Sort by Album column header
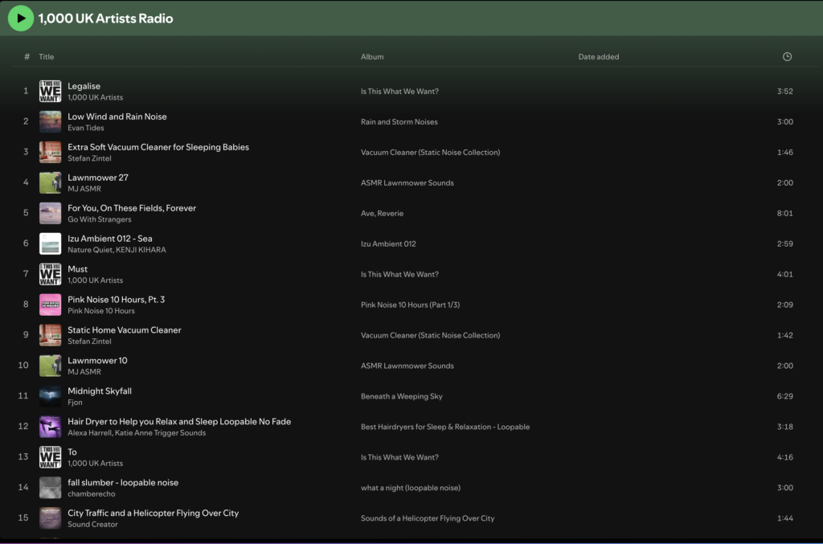The width and height of the screenshot is (823, 544). click(372, 57)
